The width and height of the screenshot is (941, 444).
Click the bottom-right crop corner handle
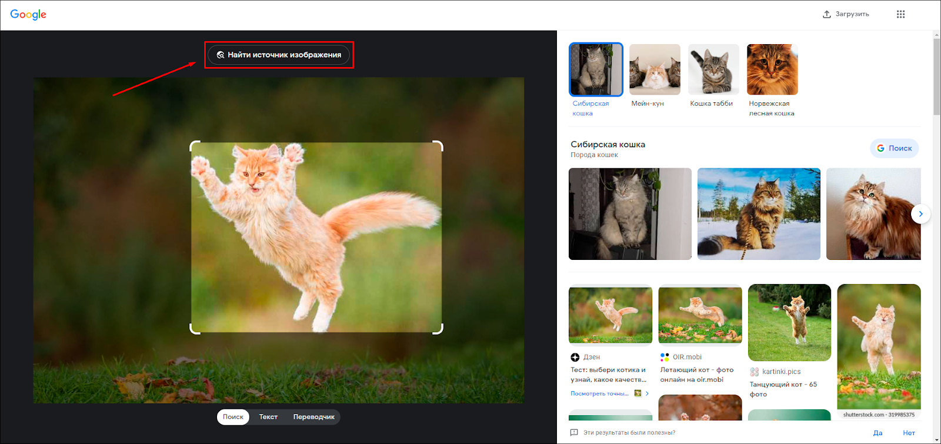pos(438,329)
